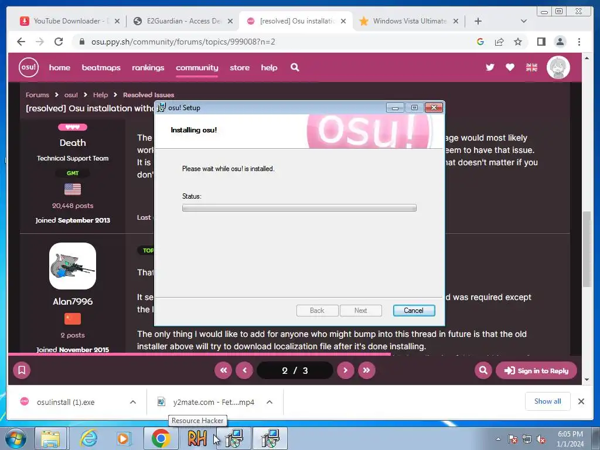Open Google Chrome from the taskbar
The width and height of the screenshot is (600, 450).
pyautogui.click(x=161, y=438)
